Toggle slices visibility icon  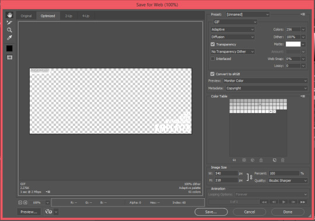click(x=9, y=58)
